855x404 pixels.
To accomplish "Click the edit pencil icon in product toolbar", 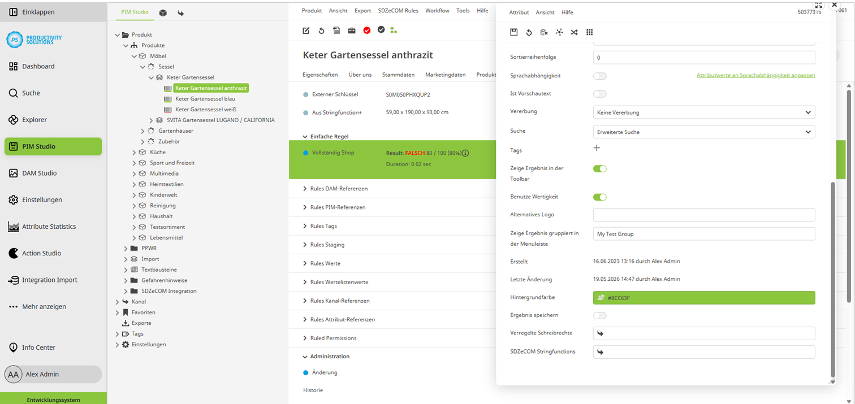I will [x=306, y=31].
